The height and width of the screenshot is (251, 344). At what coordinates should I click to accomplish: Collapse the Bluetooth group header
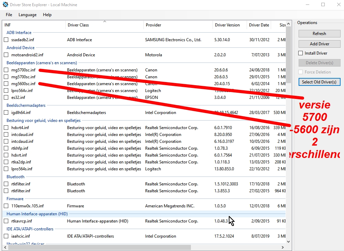(x=15, y=177)
